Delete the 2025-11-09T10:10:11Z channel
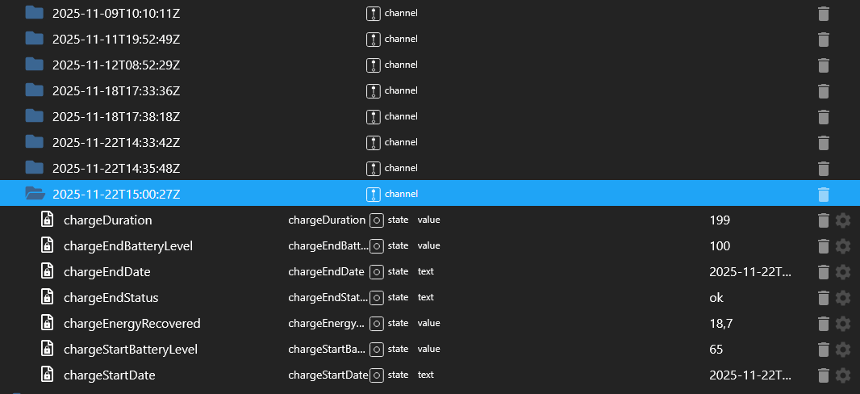The width and height of the screenshot is (860, 394). pyautogui.click(x=823, y=14)
